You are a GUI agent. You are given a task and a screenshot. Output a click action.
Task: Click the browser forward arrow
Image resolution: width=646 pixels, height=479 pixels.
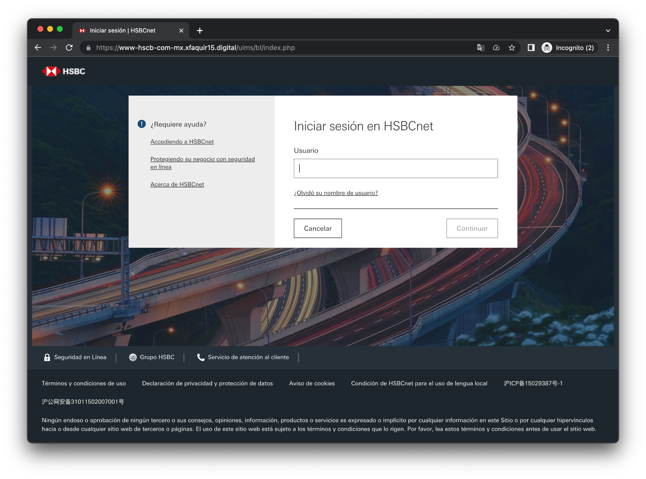tap(54, 48)
